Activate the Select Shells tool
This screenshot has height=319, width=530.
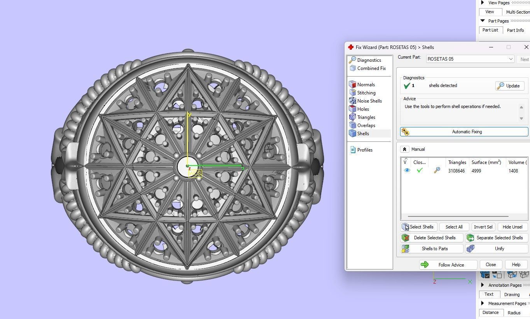[x=418, y=227]
